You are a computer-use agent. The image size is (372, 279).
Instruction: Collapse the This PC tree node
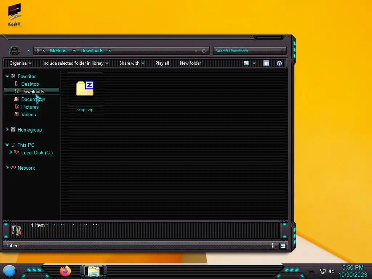tap(7, 145)
